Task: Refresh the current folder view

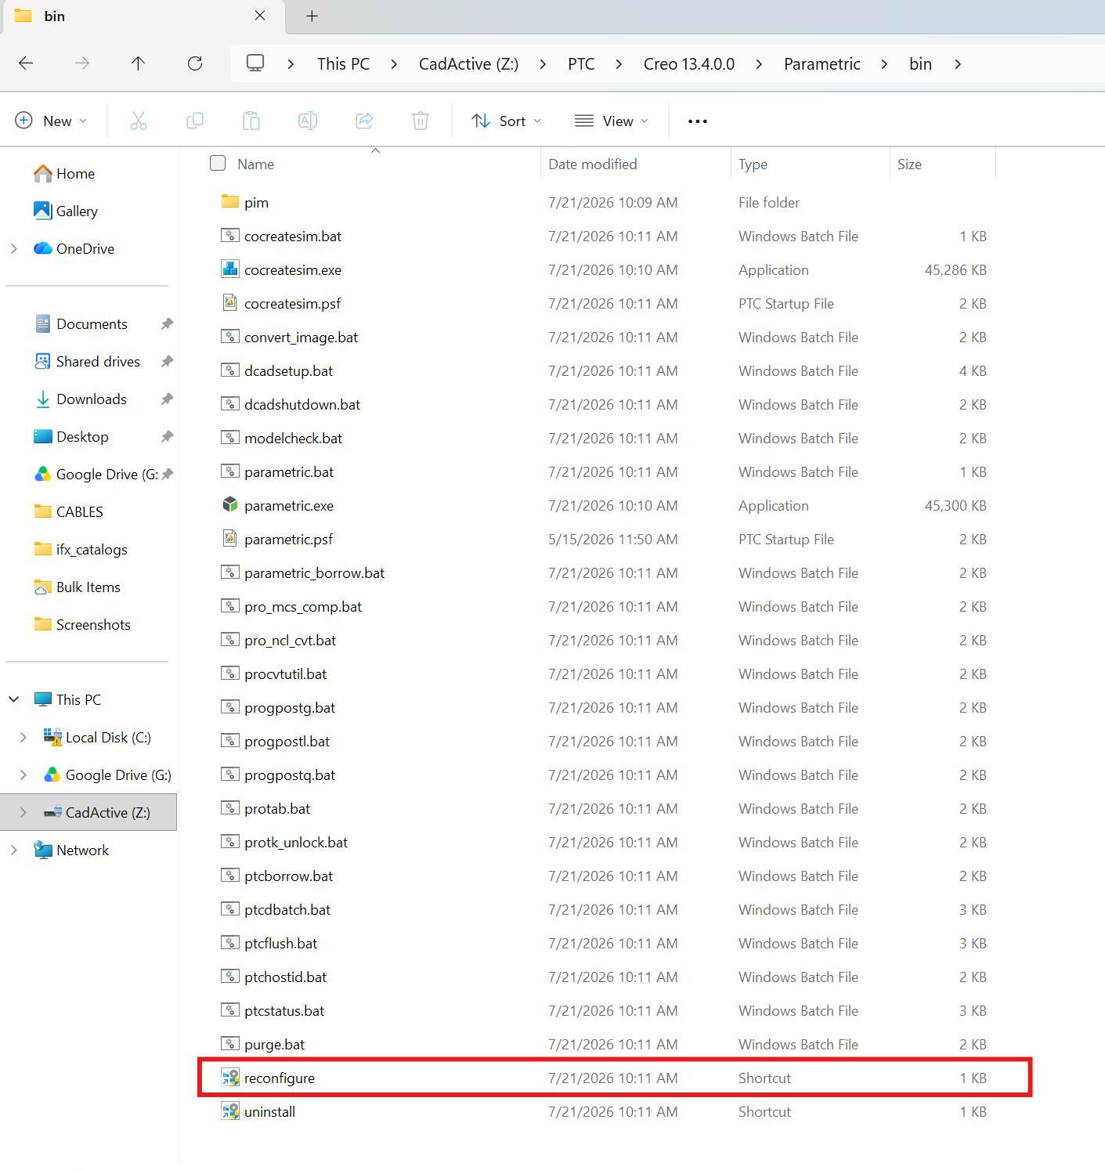Action: pos(195,63)
